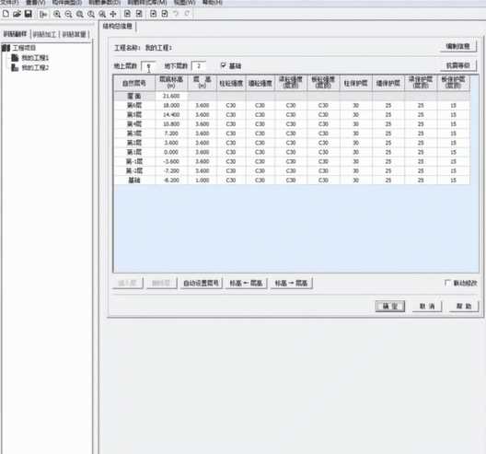Click the 地上层数 input field
This screenshot has height=454, width=486.
[x=148, y=66]
